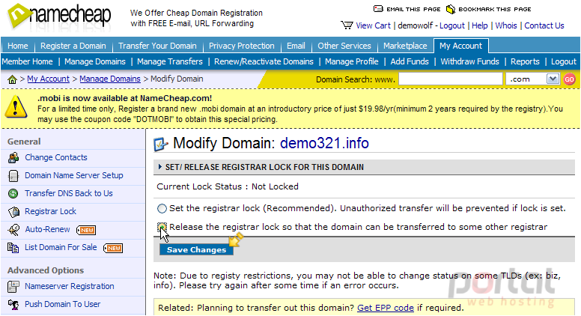Go to Manage Profile submenu item
Image resolution: width=581 pixels, height=316 pixels.
point(352,61)
